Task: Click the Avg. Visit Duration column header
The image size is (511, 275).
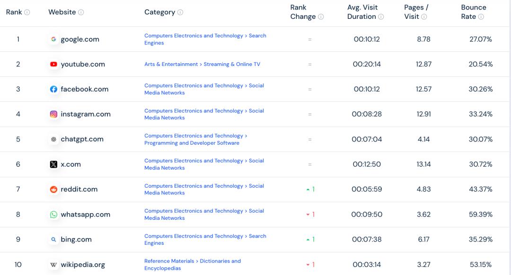Action: (362, 12)
